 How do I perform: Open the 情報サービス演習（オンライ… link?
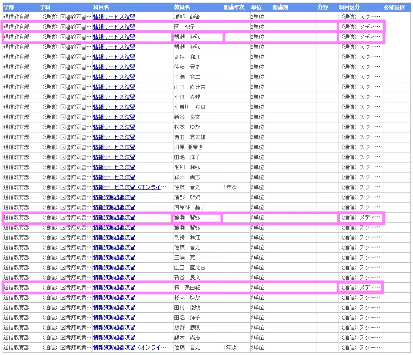click(x=130, y=187)
